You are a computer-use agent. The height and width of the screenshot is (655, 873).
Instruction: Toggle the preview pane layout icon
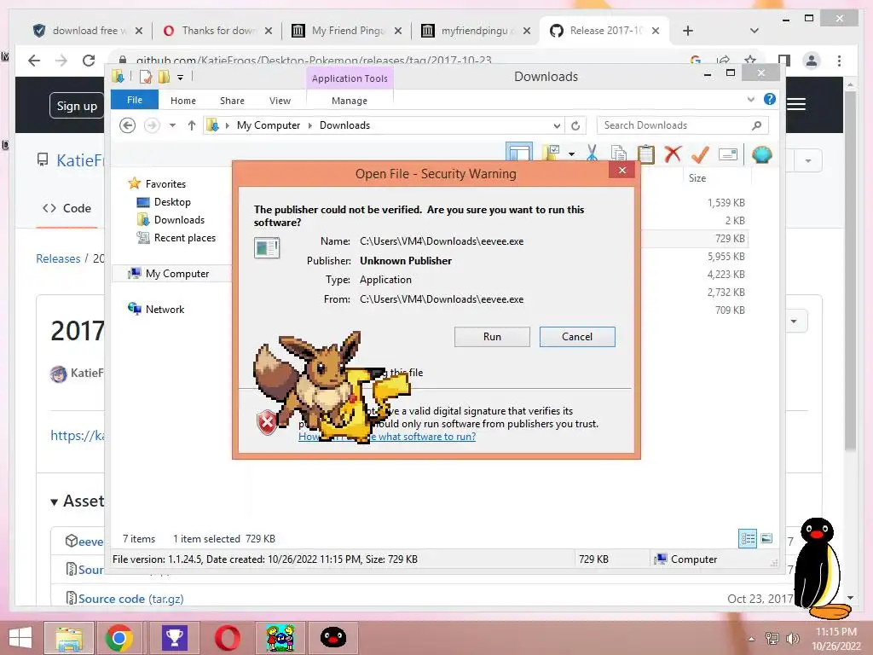click(519, 152)
